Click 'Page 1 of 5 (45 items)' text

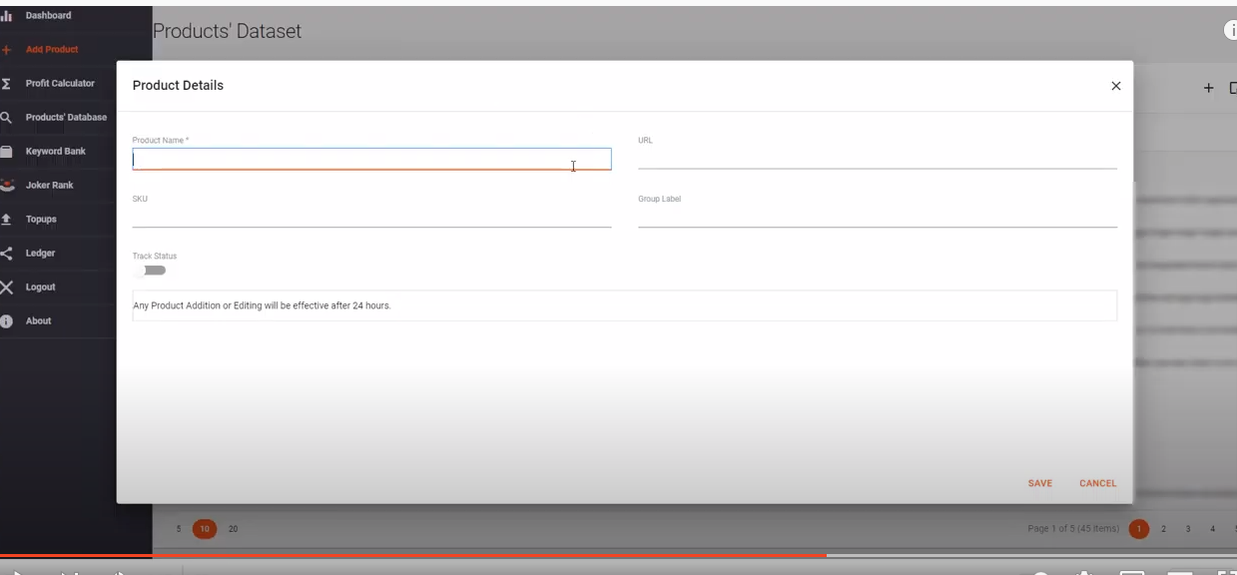point(1073,529)
